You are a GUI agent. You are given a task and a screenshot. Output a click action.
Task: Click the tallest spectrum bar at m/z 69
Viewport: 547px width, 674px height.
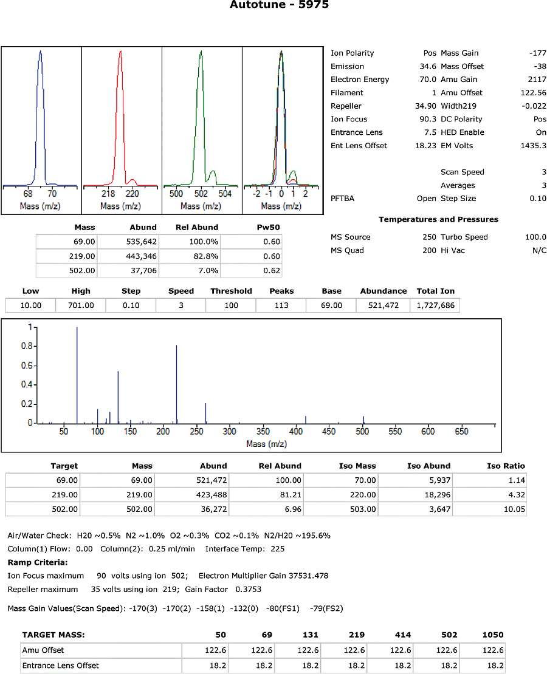pyautogui.click(x=77, y=376)
